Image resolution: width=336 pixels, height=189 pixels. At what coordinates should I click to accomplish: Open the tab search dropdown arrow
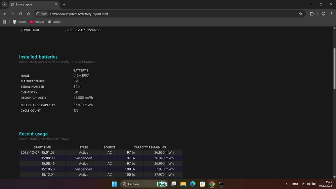(4, 4)
